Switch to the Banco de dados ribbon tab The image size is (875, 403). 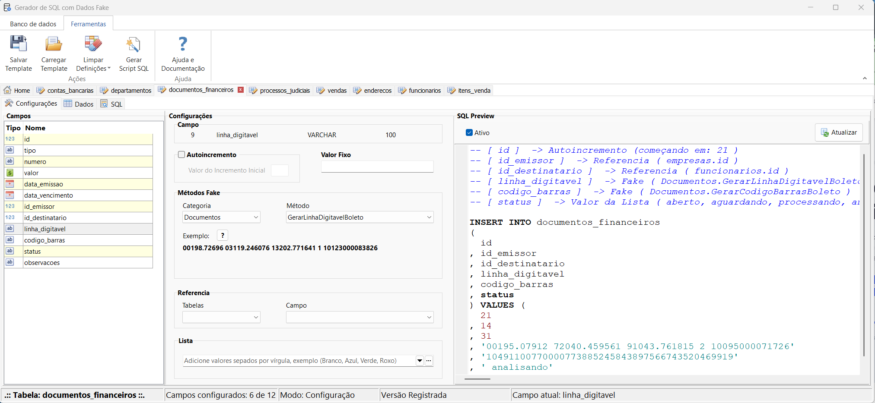pyautogui.click(x=33, y=24)
